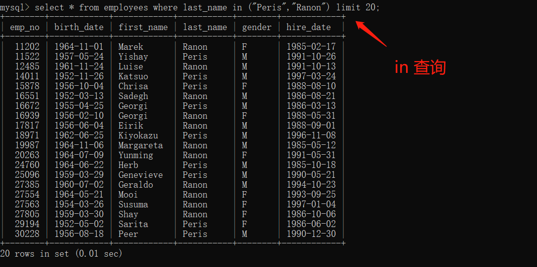Click the first name Genevieve

[x=141, y=175]
